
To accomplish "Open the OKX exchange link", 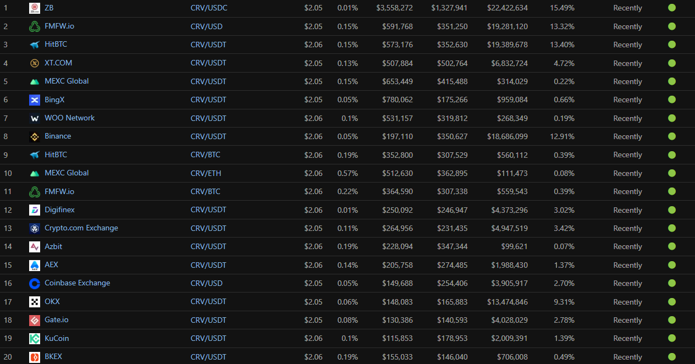I will tap(52, 301).
